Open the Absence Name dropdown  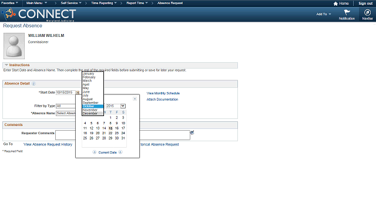[66, 113]
